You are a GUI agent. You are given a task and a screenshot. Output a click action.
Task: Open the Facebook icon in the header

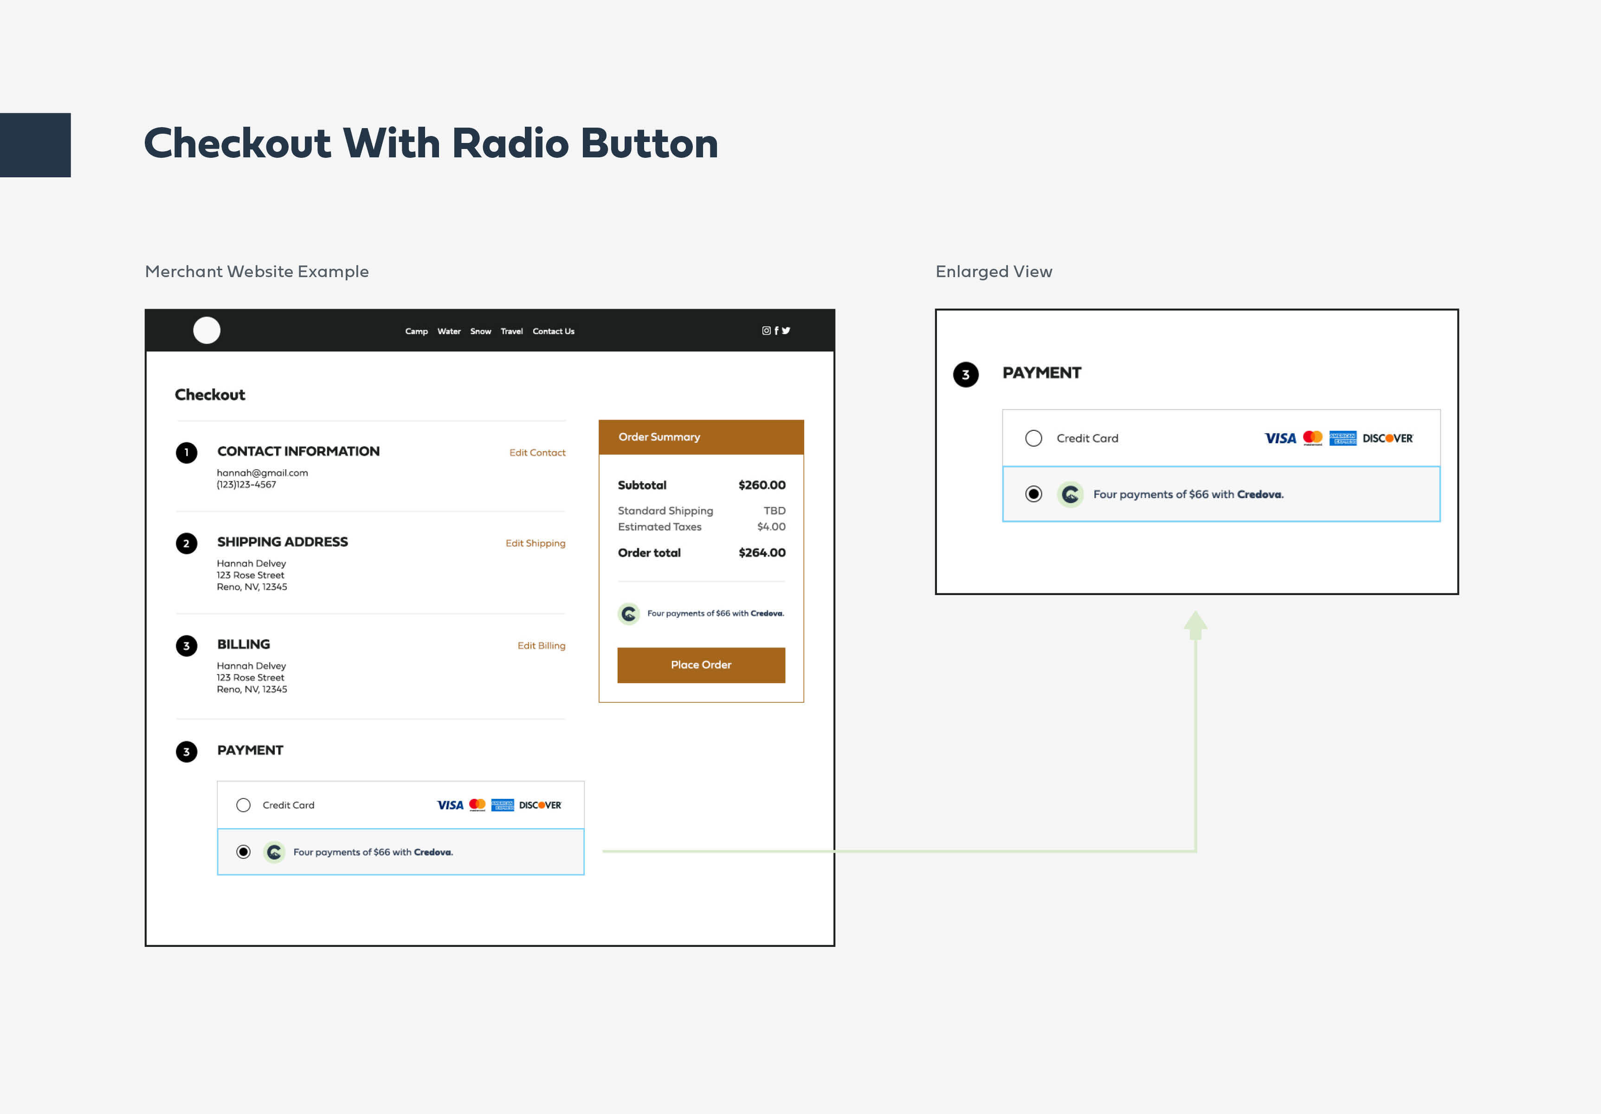click(x=776, y=330)
